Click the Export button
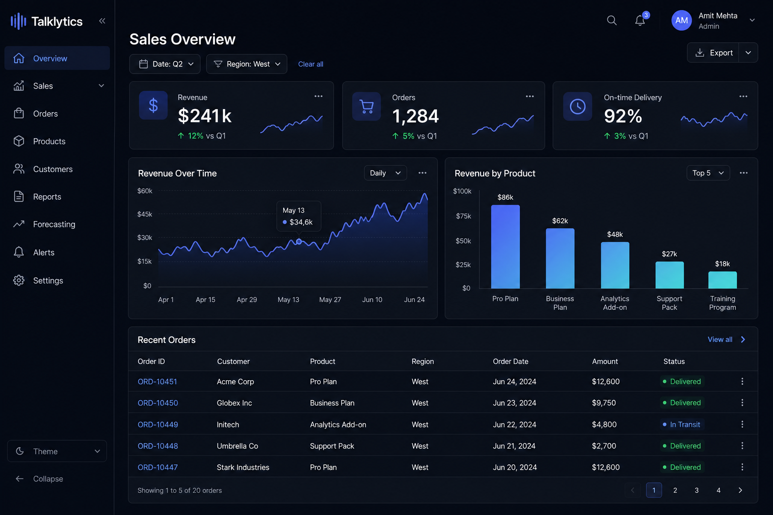The image size is (773, 515). pyautogui.click(x=714, y=53)
